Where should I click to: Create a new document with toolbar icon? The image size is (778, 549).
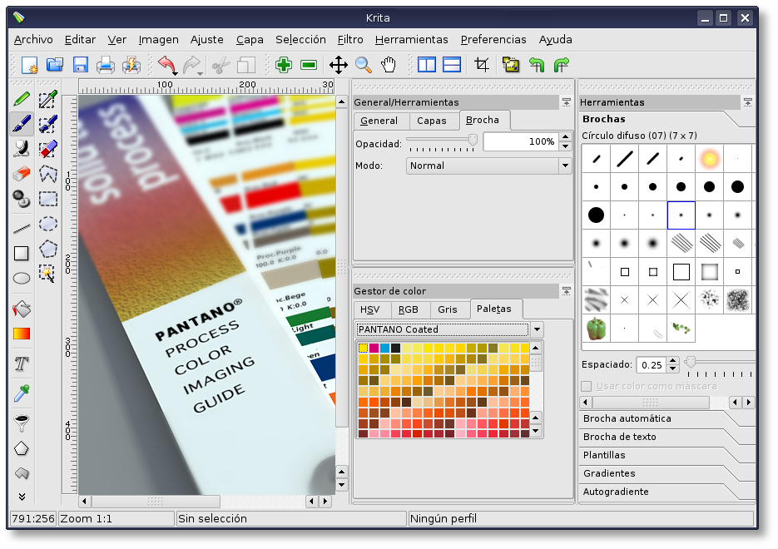coord(29,65)
